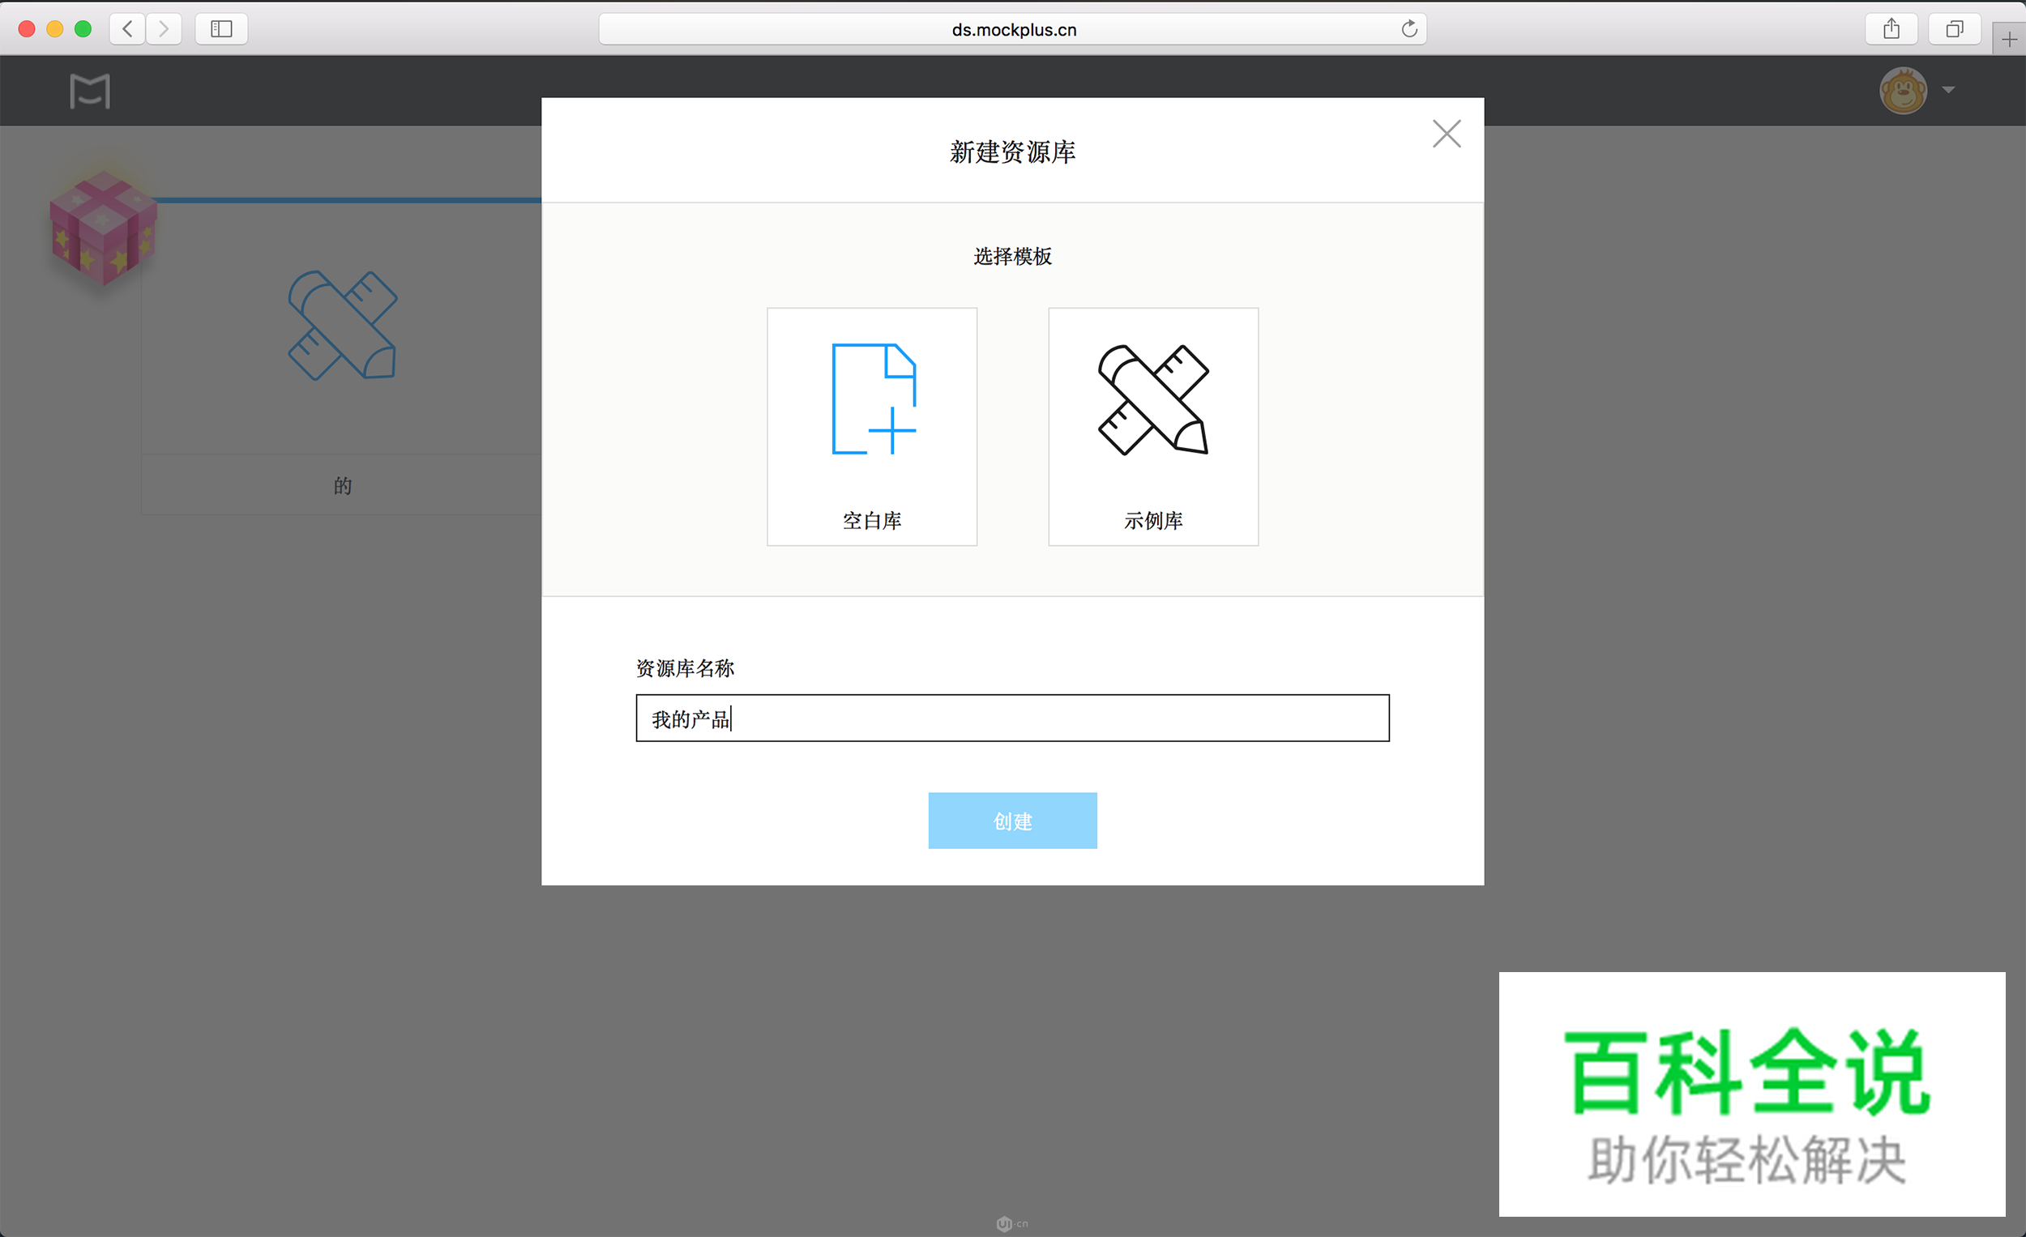The height and width of the screenshot is (1237, 2026).
Task: Click the grayed forward navigation arrow
Action: click(164, 28)
